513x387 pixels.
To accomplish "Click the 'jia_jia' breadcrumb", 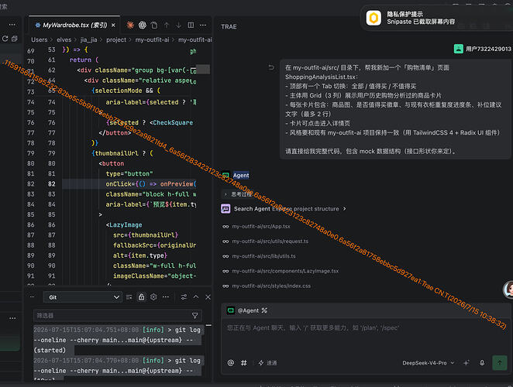I will pos(88,39).
